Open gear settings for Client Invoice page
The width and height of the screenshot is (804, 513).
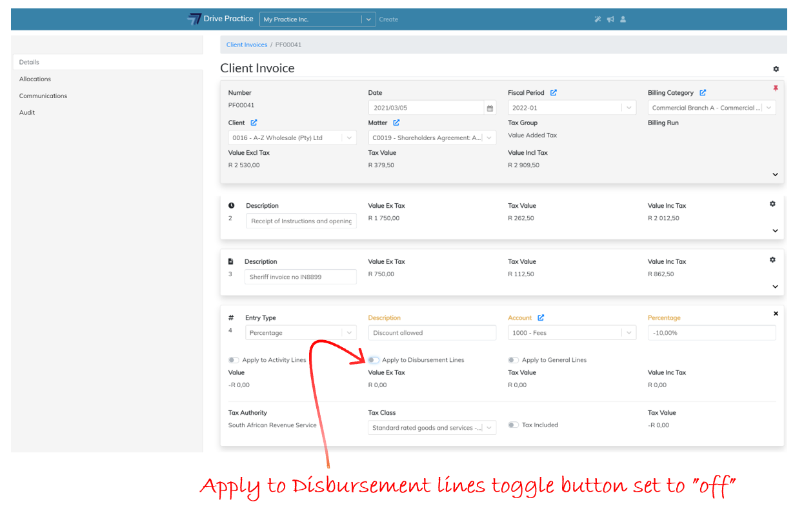(776, 69)
